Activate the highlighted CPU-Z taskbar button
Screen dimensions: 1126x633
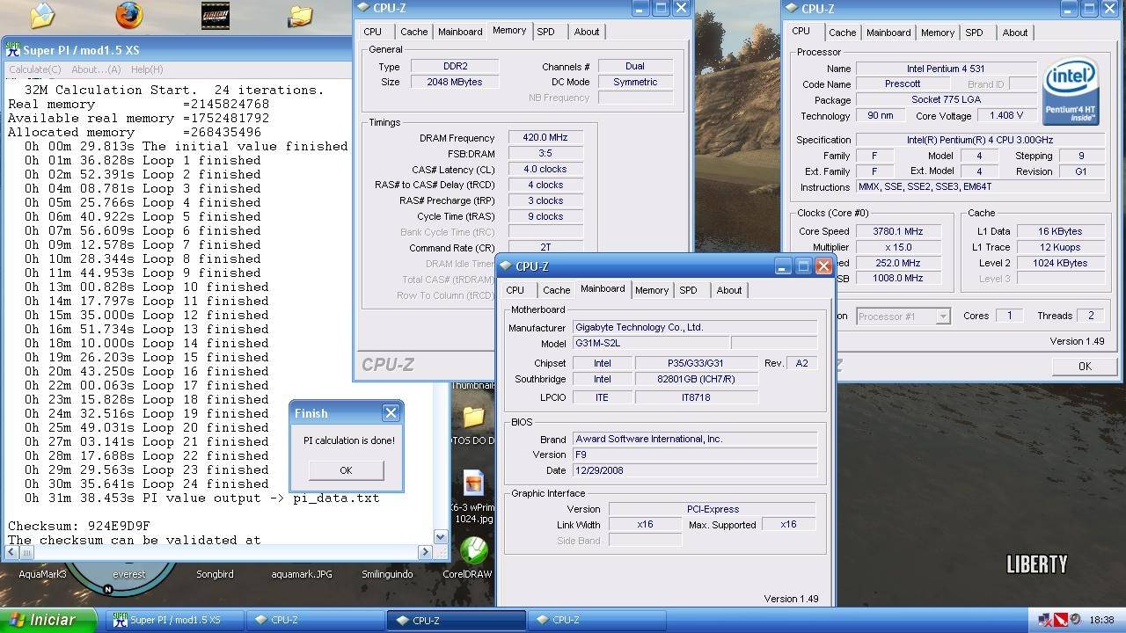pos(456,620)
